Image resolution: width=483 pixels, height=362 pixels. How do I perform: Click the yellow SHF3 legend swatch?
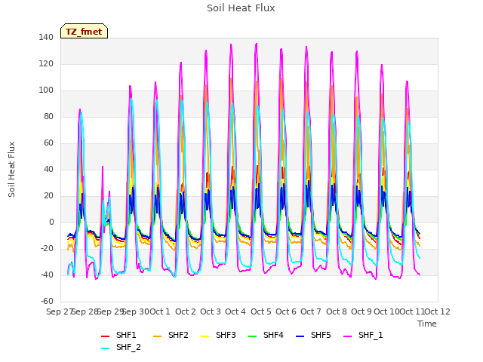pyautogui.click(x=205, y=336)
